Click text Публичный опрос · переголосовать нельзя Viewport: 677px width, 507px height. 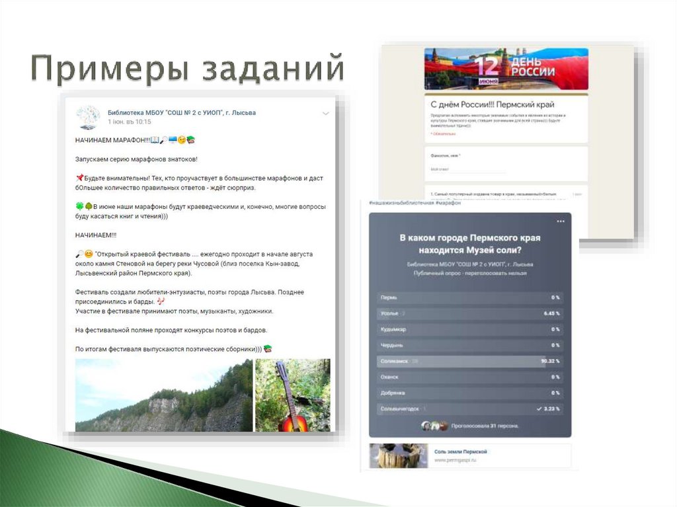click(470, 274)
